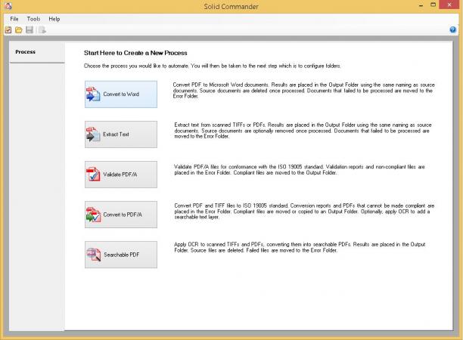The width and height of the screenshot is (463, 340).
Task: Click the Save As toolbar icon
Action: (x=42, y=29)
